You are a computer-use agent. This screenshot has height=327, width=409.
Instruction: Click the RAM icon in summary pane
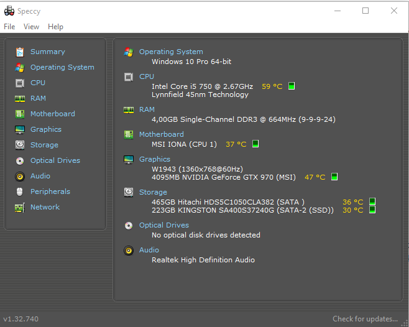pos(129,110)
